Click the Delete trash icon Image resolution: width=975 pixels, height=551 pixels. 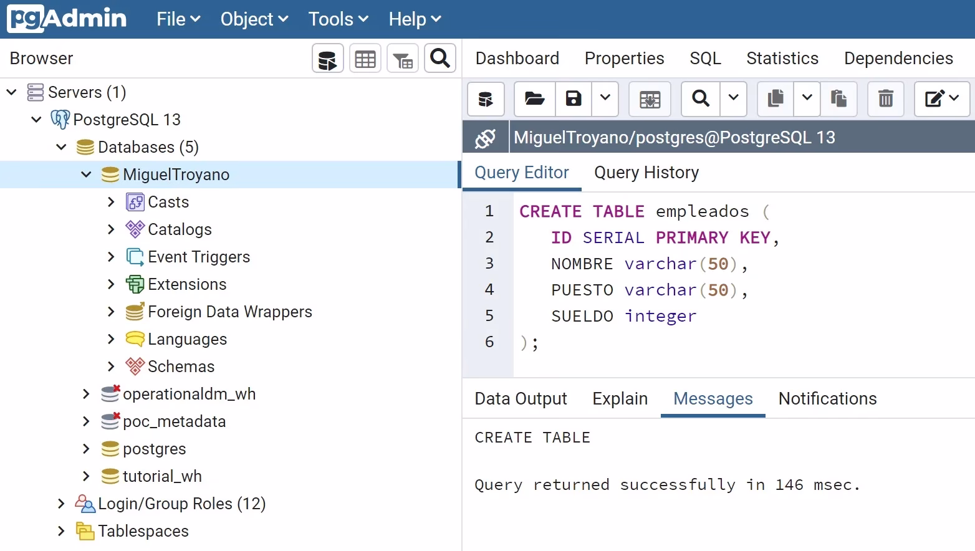886,99
